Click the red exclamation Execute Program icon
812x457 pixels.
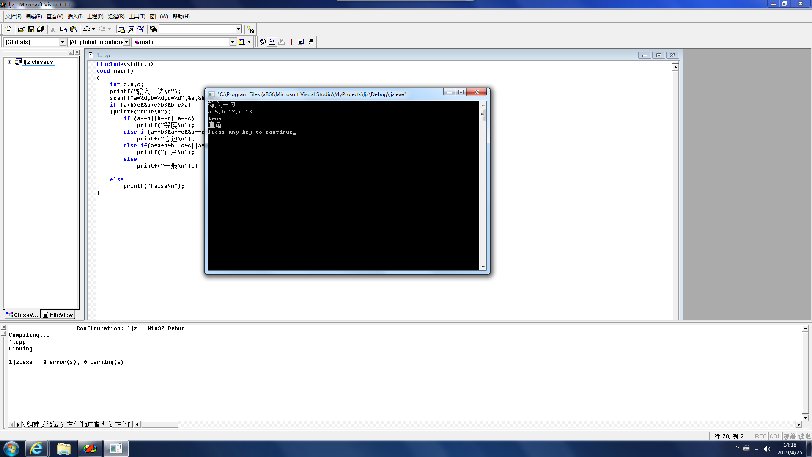coord(291,42)
